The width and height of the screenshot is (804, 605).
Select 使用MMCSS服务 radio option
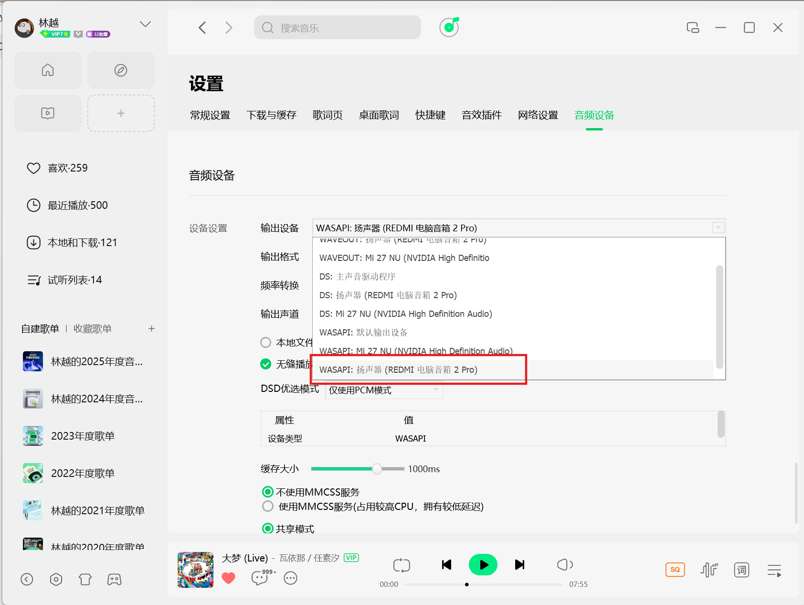tap(268, 507)
